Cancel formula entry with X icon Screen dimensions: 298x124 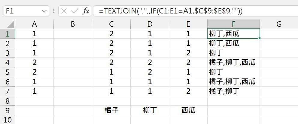point(64,11)
